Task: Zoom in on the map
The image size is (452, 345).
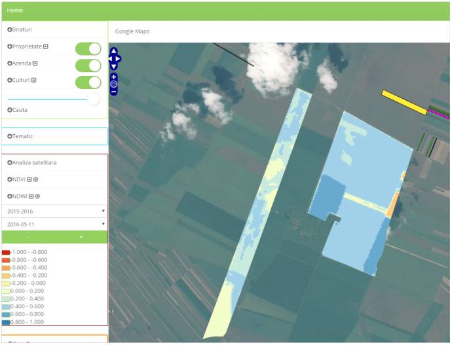Action: tap(114, 77)
